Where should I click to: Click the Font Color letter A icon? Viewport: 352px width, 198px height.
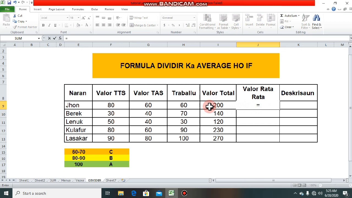pos(86,25)
